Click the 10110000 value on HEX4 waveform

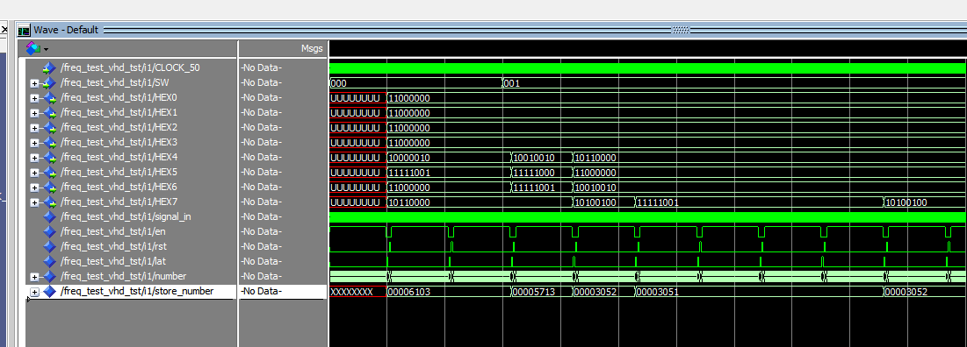point(595,158)
